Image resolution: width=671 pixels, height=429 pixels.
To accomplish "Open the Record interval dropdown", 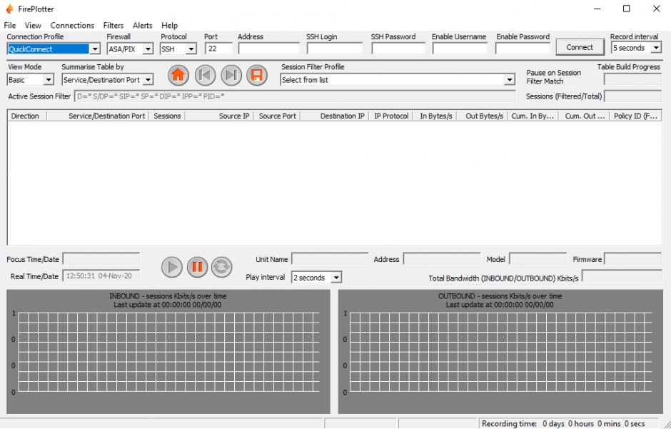I will (x=655, y=48).
